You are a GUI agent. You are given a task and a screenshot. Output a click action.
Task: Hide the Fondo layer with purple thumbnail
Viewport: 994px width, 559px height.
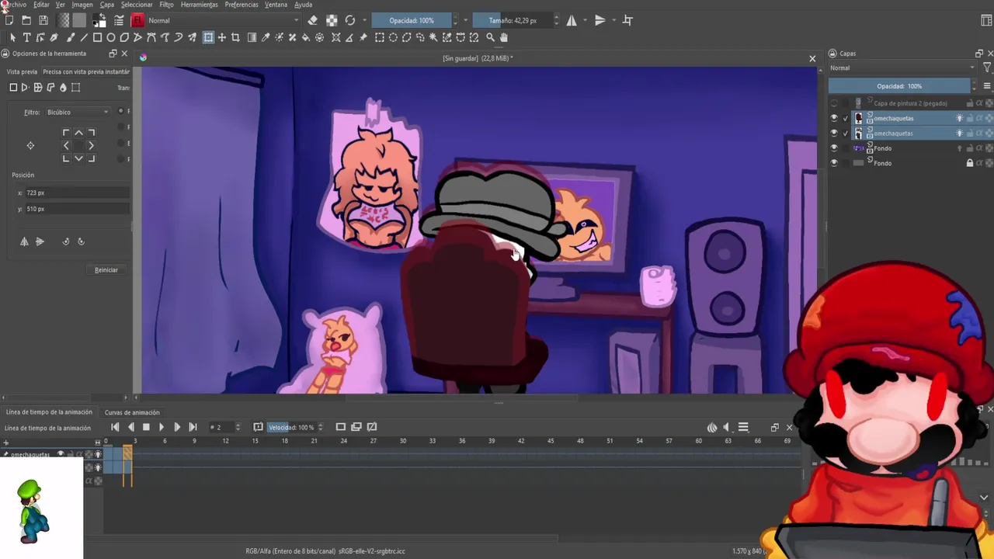834,148
